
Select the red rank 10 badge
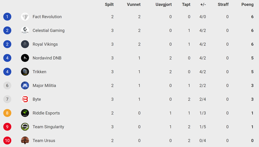pyautogui.click(x=7, y=141)
